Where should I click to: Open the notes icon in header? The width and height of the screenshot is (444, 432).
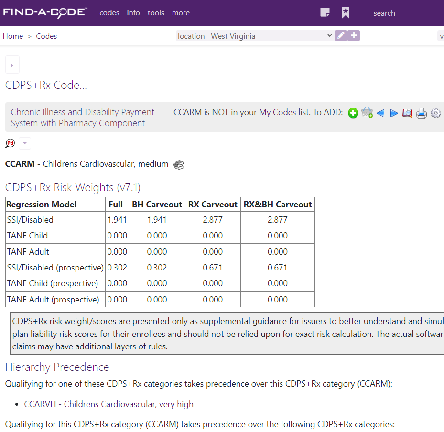[x=325, y=12]
